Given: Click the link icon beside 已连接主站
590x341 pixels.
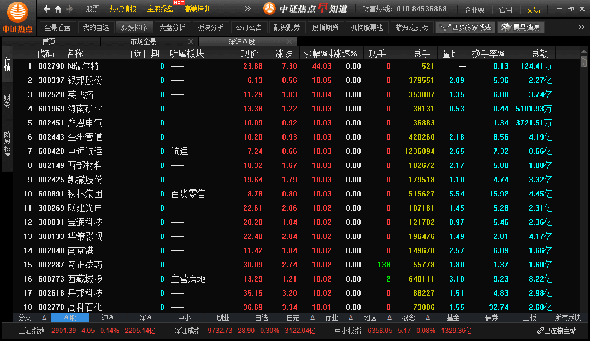Looking at the screenshot, I should (540, 331).
